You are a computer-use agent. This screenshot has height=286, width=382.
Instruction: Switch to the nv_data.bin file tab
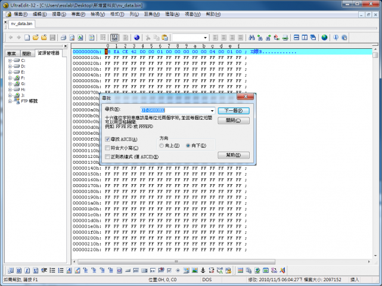pos(21,24)
